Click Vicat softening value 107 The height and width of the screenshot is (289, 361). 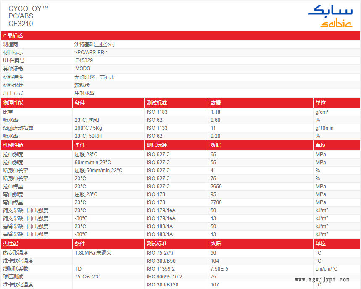pos(215,285)
